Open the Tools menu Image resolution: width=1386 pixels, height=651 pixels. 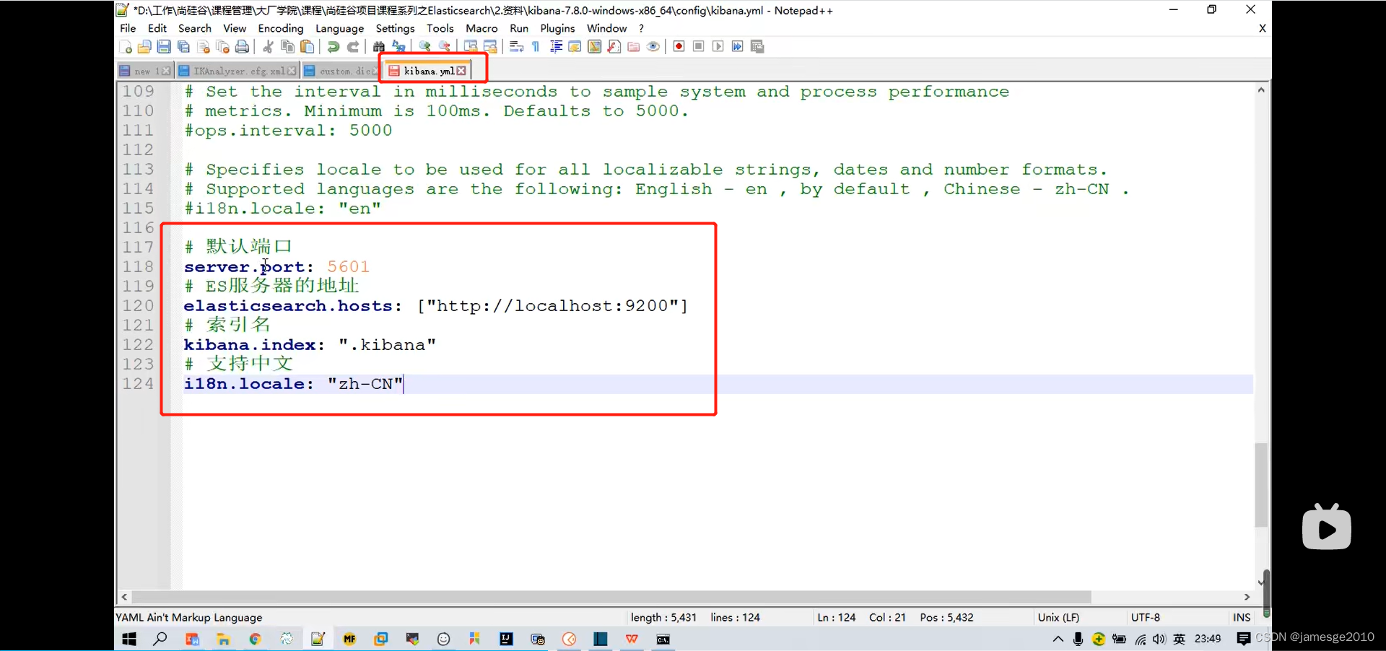tap(440, 28)
